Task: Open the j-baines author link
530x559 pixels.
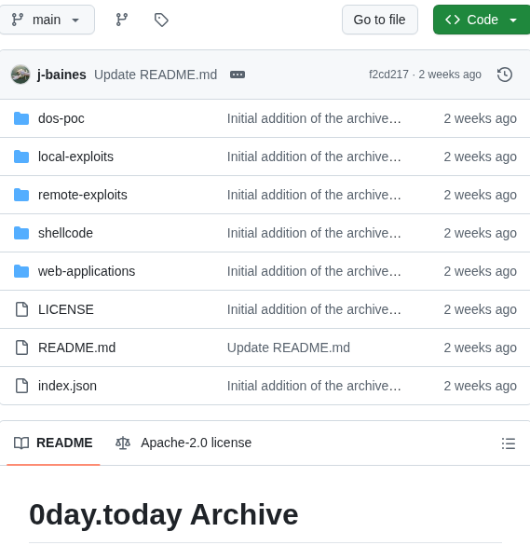Action: coord(61,75)
